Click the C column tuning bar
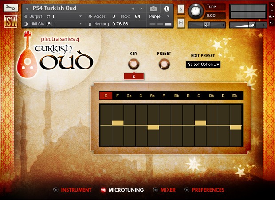 click(200, 123)
